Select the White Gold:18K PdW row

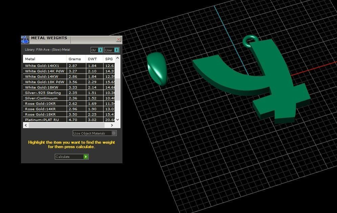point(69,82)
